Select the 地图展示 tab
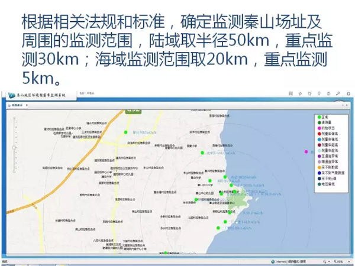This screenshot has height=266, width=355. tap(17, 105)
